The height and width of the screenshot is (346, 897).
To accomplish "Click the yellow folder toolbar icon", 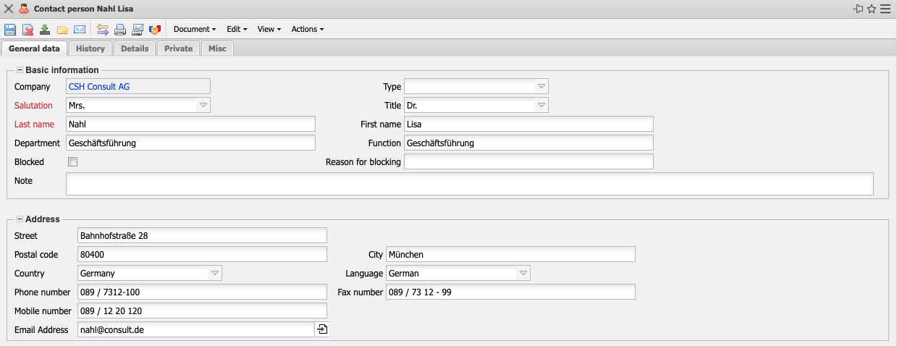I will [62, 30].
